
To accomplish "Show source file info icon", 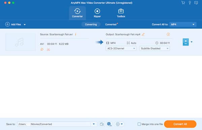I will click(76, 34).
